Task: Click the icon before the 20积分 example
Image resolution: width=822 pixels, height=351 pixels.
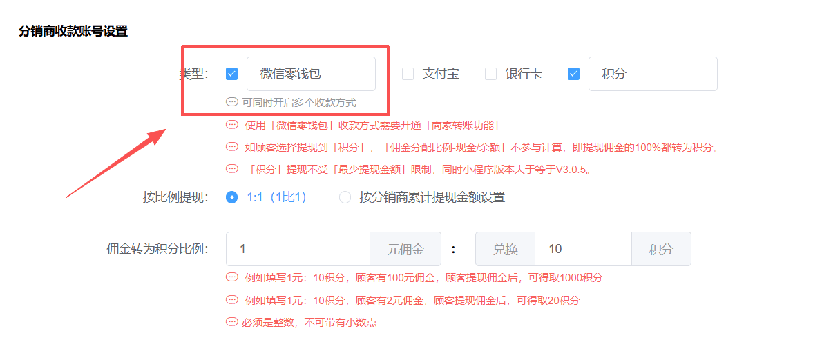Action: 232,300
